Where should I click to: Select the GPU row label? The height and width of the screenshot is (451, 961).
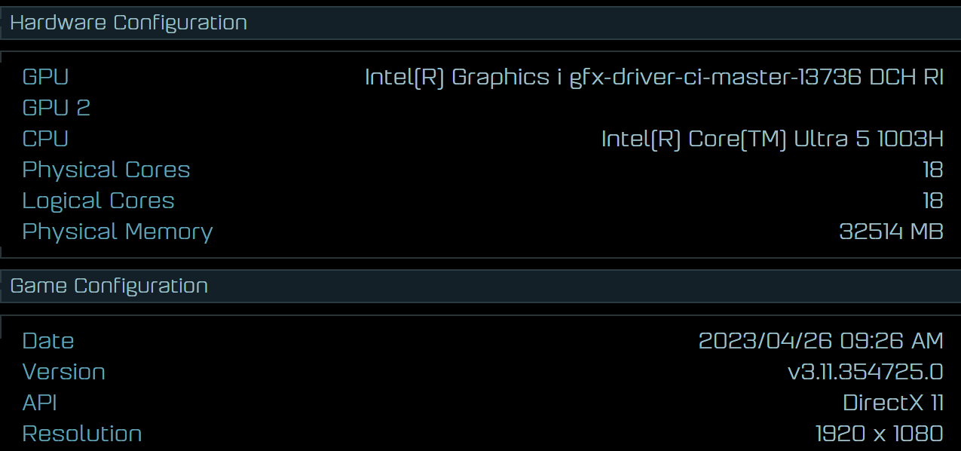45,77
